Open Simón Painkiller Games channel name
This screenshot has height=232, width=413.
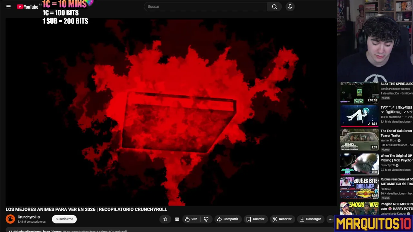point(395,89)
